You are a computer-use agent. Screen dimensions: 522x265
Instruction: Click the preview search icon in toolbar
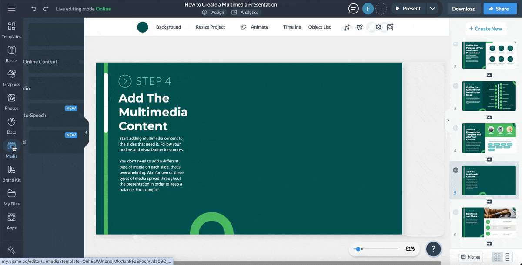click(390, 27)
